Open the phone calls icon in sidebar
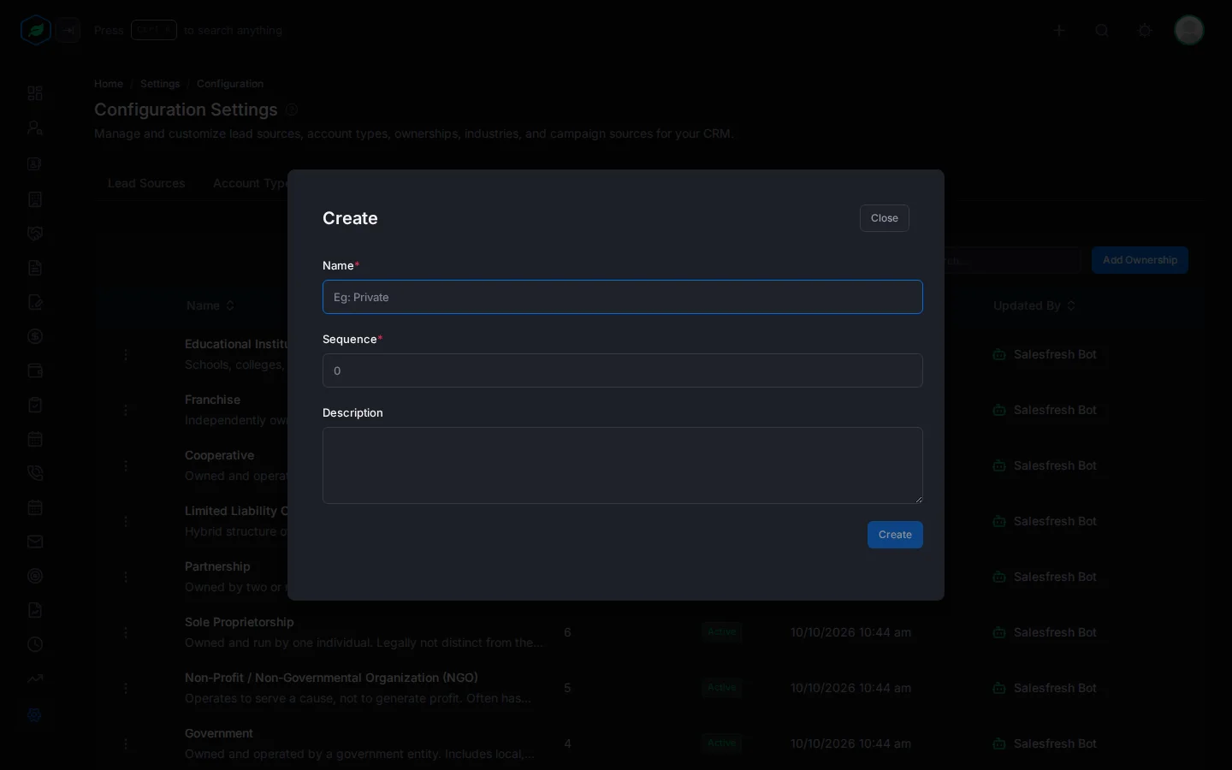The width and height of the screenshot is (1232, 770). coord(35,473)
